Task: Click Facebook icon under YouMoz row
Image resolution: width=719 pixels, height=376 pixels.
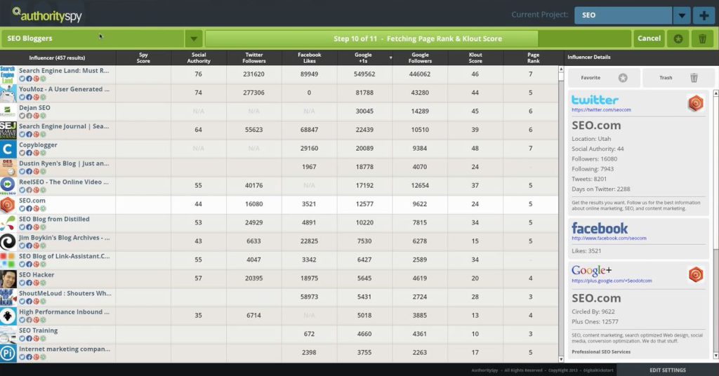Action: (28, 97)
